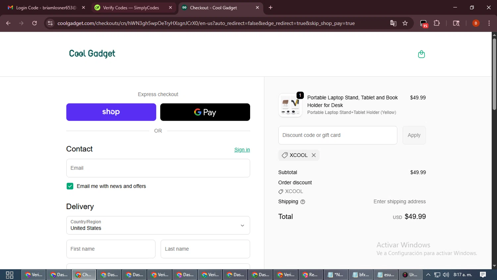Viewport: 497px width, 280px height.
Task: Open the 'Ur...' taskbar application
Action: [x=411, y=275]
